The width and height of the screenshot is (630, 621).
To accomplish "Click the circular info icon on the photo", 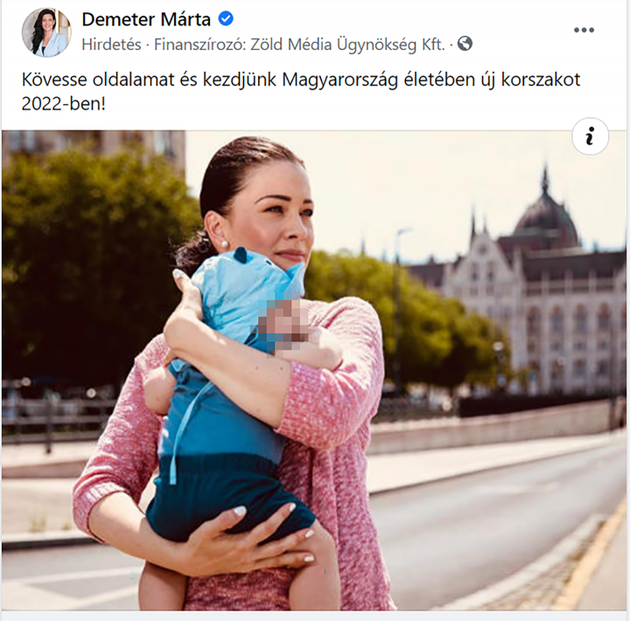I will [590, 137].
